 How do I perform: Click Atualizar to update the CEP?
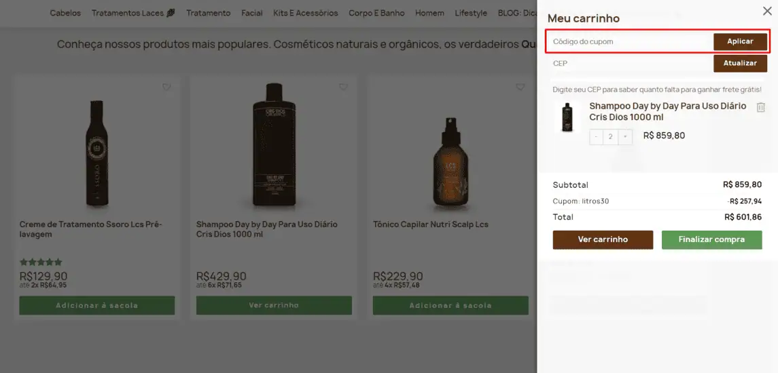coord(741,63)
